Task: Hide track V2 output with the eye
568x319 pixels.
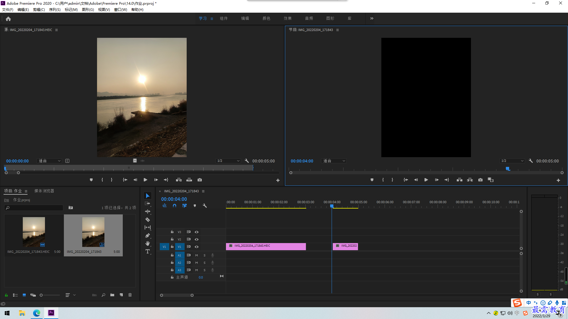Action: pos(196,240)
